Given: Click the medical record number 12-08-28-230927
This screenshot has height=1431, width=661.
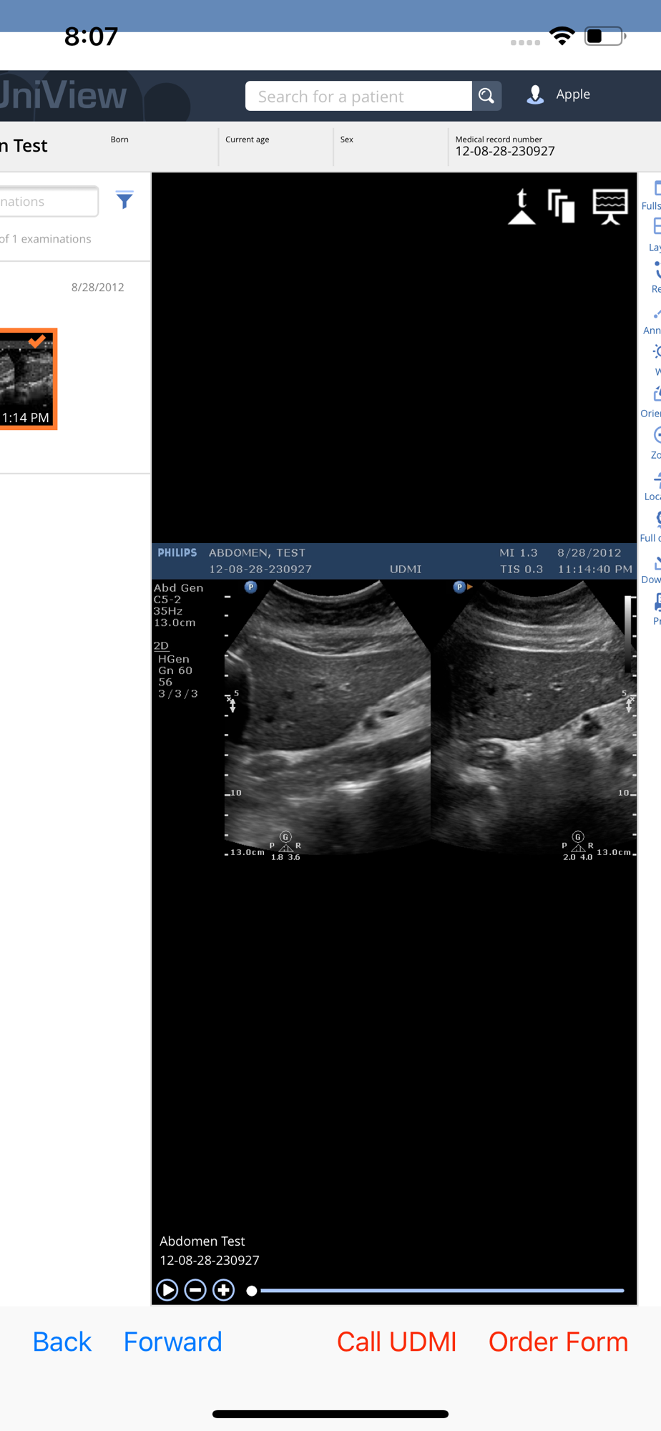Looking at the screenshot, I should pyautogui.click(x=505, y=151).
